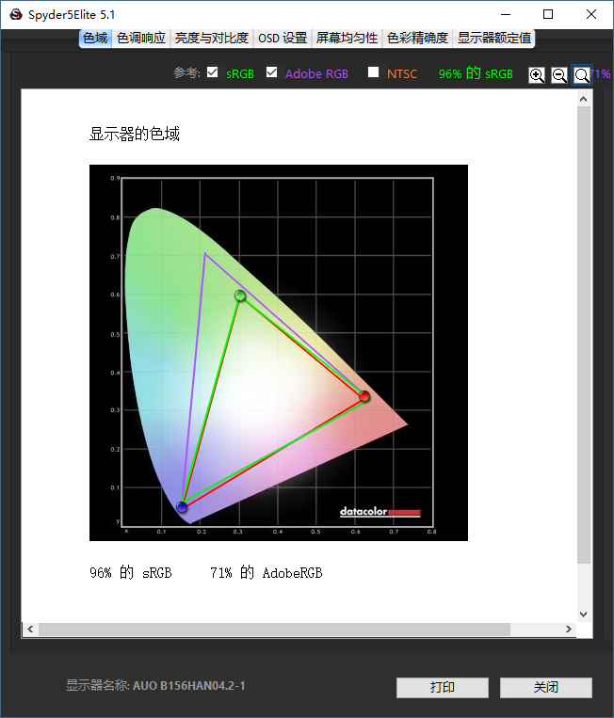Click the blue primary marker on gamut chart

[183, 507]
